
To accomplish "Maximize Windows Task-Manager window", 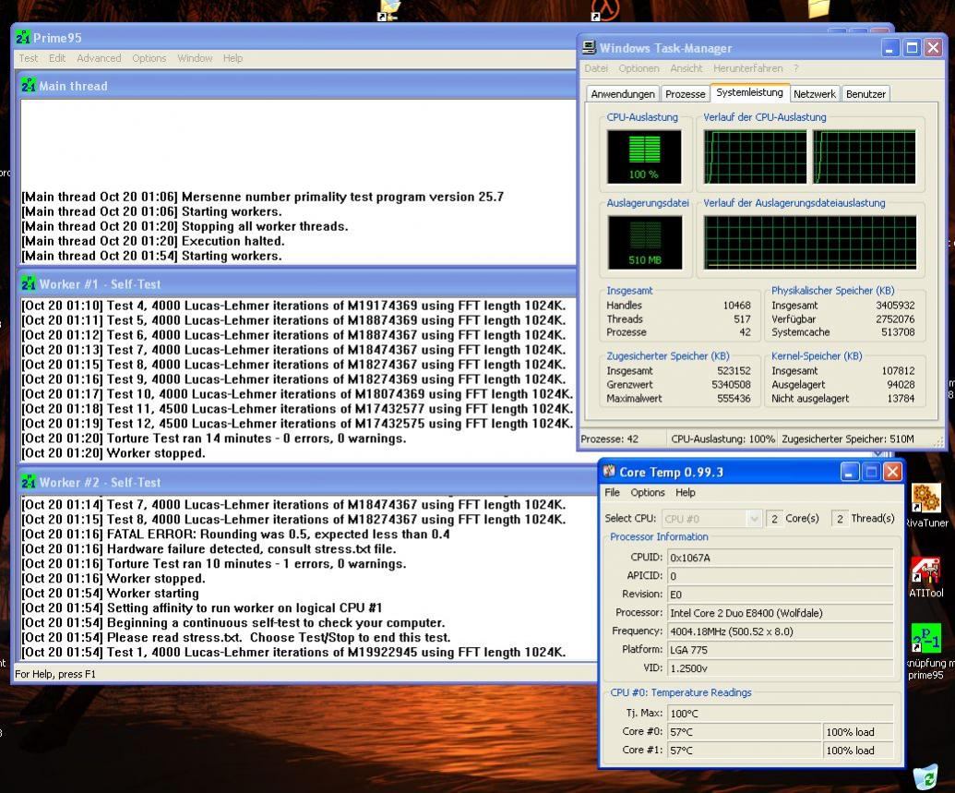I will coord(912,48).
